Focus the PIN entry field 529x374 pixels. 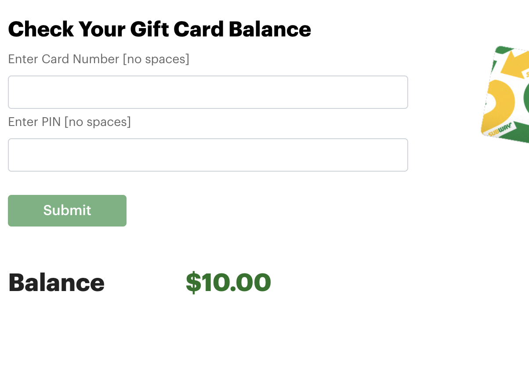(208, 155)
